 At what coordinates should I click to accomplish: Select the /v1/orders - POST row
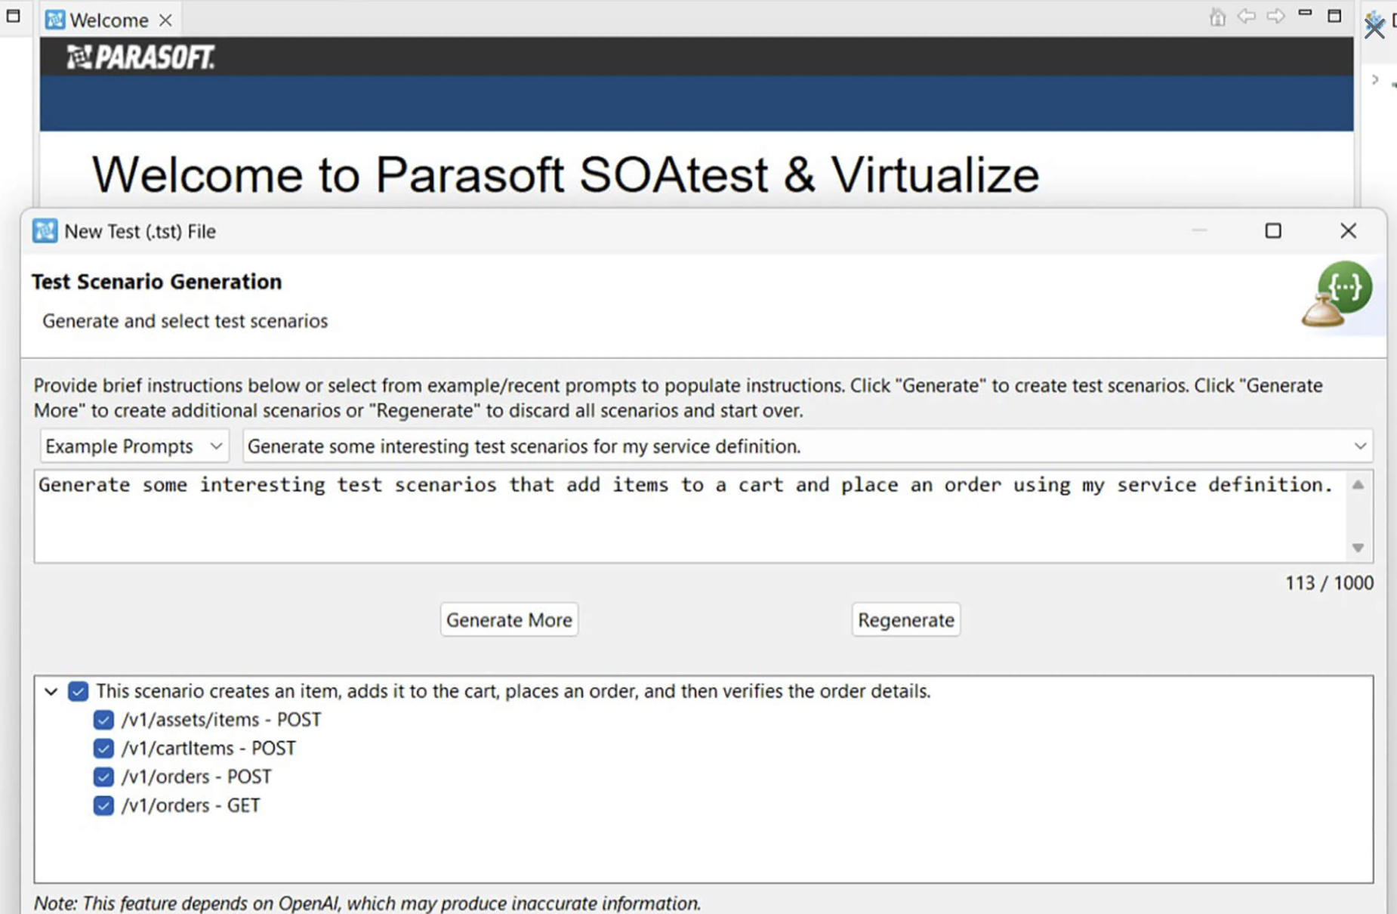point(196,777)
